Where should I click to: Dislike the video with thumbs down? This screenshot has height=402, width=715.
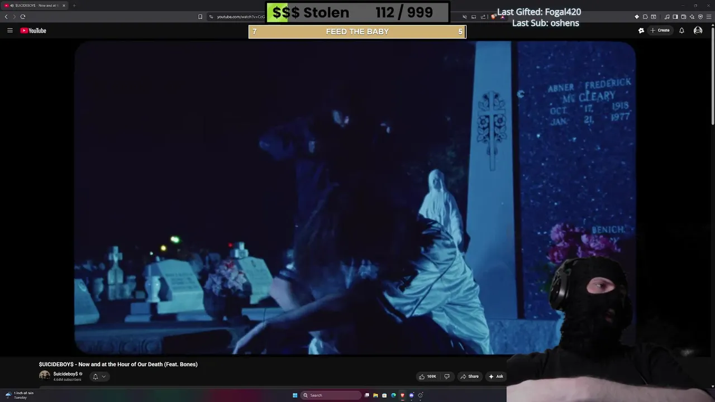(447, 376)
